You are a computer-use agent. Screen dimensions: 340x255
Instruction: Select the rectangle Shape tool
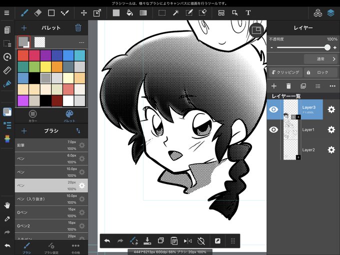51,13
